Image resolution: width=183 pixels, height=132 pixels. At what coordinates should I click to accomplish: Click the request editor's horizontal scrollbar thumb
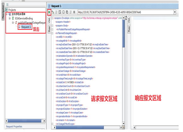[80, 127]
